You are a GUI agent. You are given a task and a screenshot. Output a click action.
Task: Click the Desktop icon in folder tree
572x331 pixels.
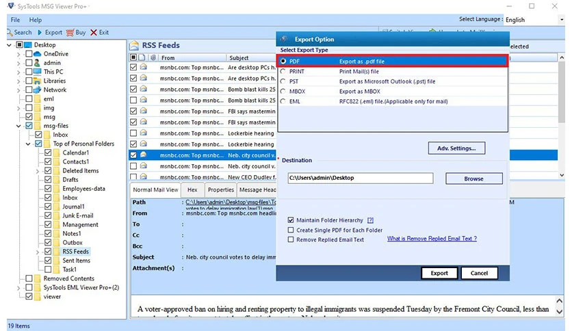(x=28, y=45)
